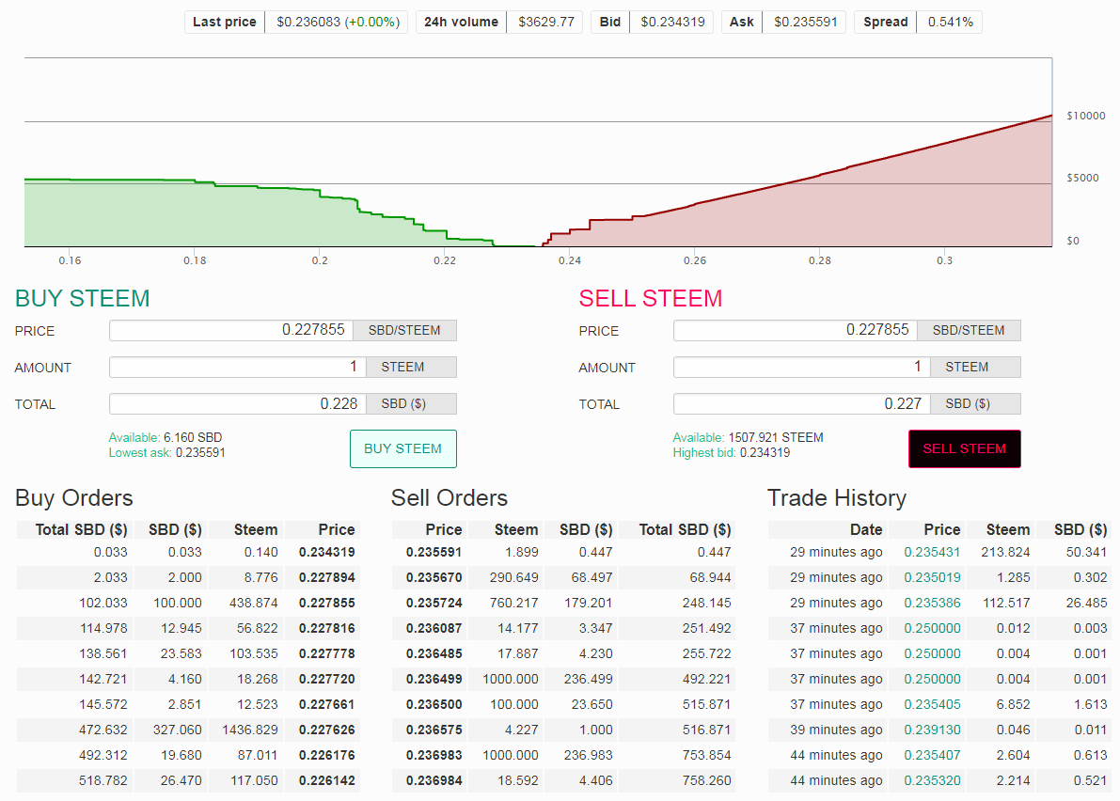Click sell order Steem amount 760.217
The image size is (1120, 801).
[514, 604]
